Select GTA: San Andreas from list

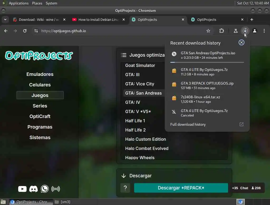pos(144,93)
